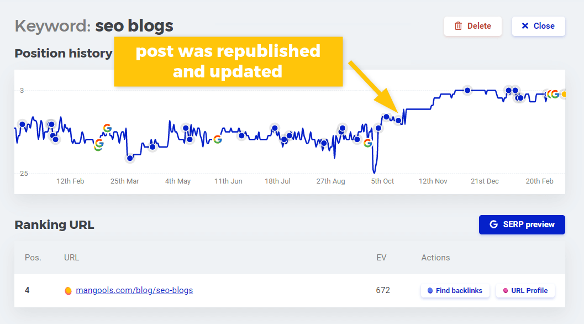
Task: Click the yellow republished annotation box
Action: click(x=228, y=61)
